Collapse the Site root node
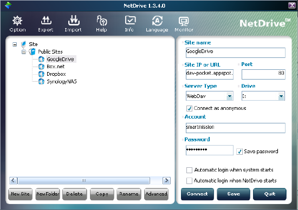The image size is (298, 210). click(x=15, y=44)
